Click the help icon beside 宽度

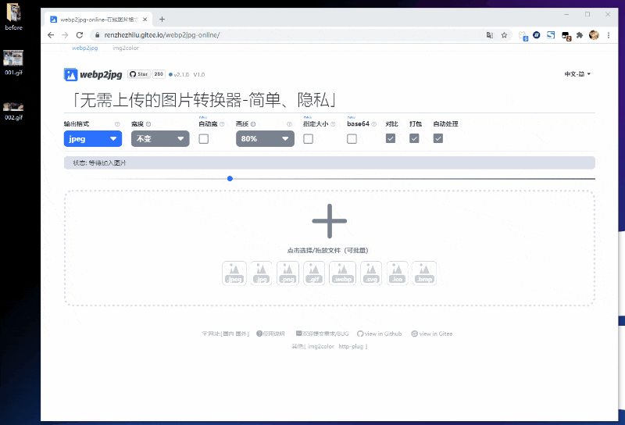pyautogui.click(x=148, y=124)
